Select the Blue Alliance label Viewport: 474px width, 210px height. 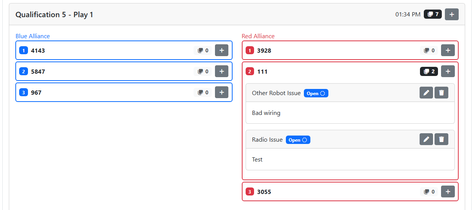[x=33, y=36]
